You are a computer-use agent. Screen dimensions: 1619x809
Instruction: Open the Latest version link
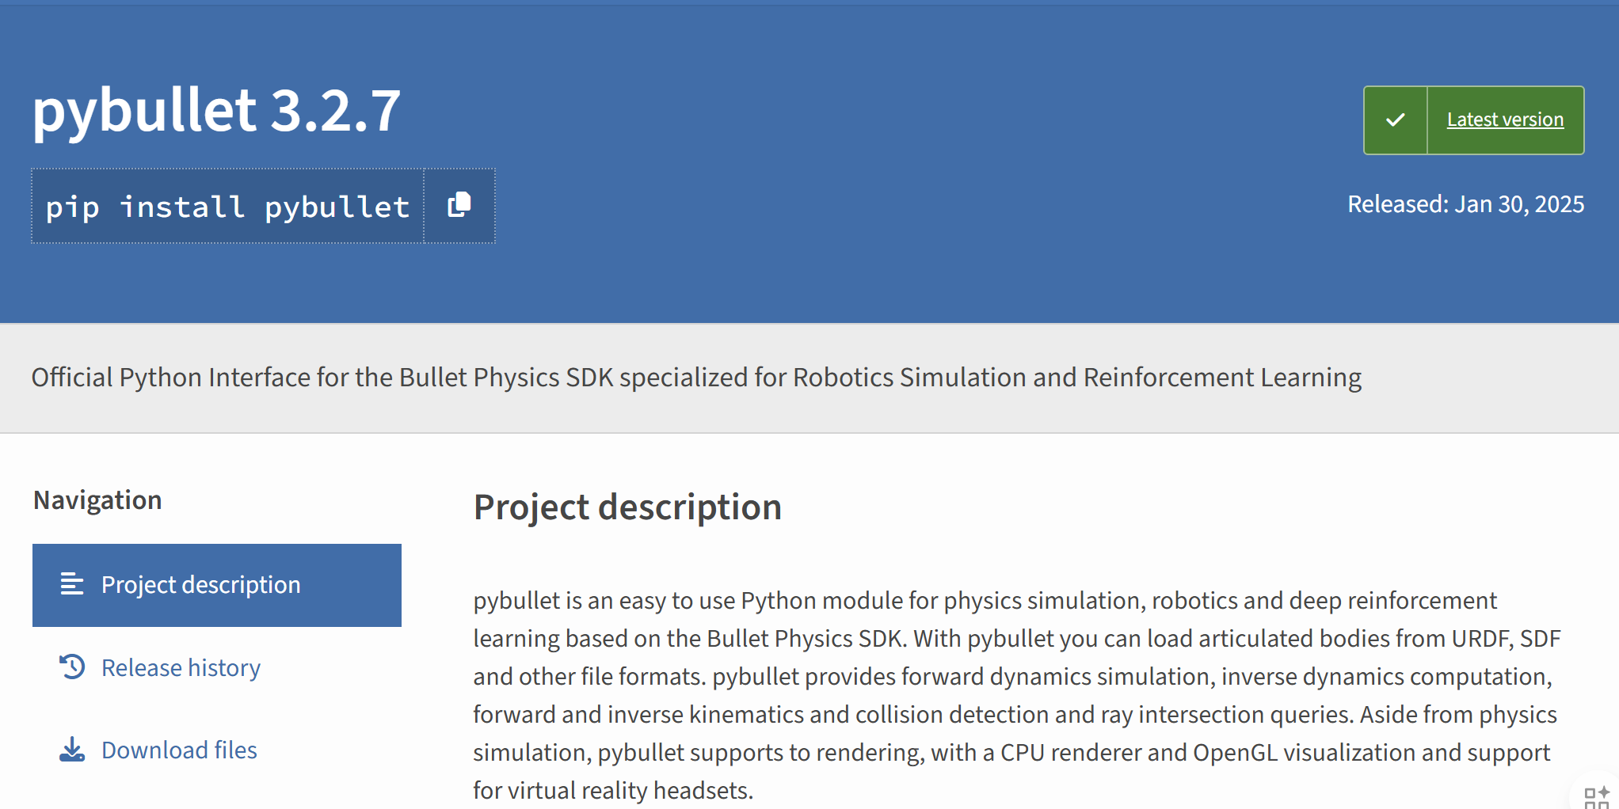pyautogui.click(x=1505, y=120)
